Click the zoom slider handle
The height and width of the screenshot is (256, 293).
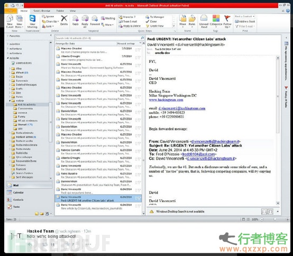coord(274,219)
